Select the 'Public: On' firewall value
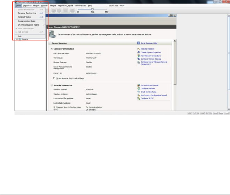Image resolution: width=230 pixels, height=195 pixels. [x=89, y=90]
